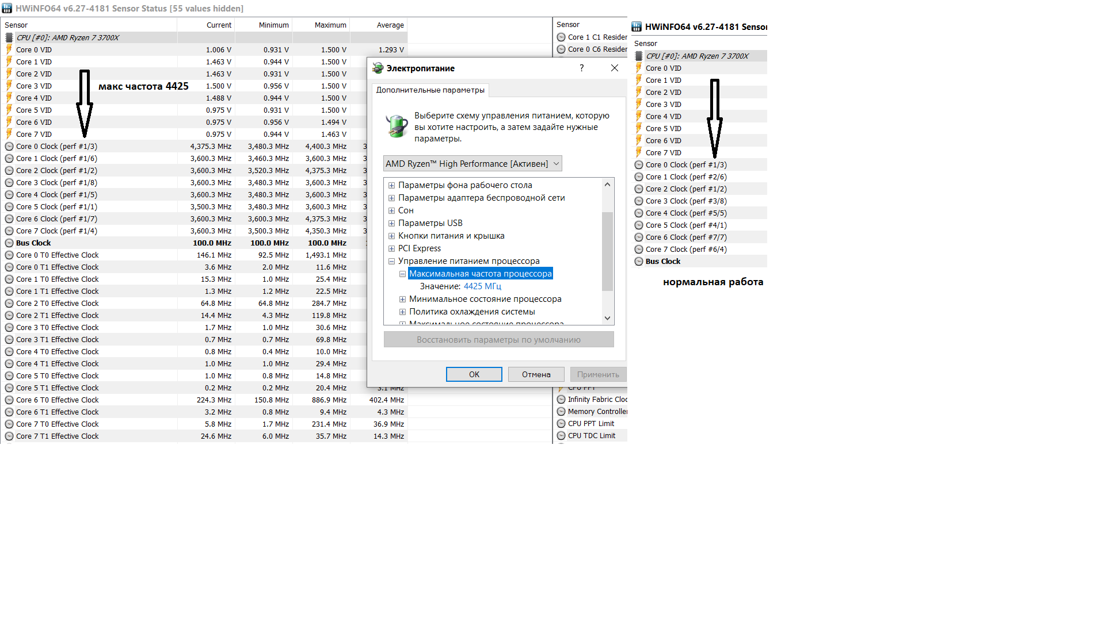
Task: Click the 4425 МГц value link
Action: click(482, 286)
